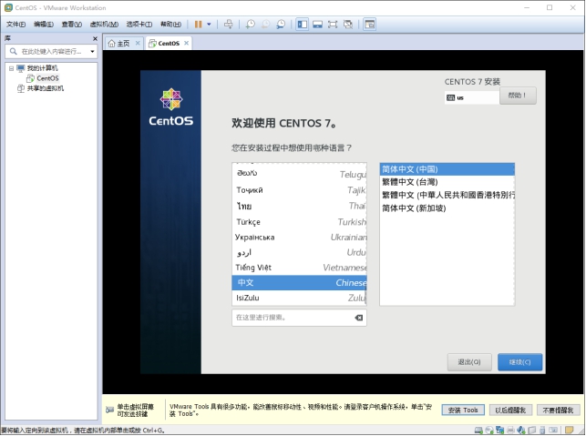586x436 pixels.
Task: Open the 帮助(H) menu
Action: [x=170, y=25]
